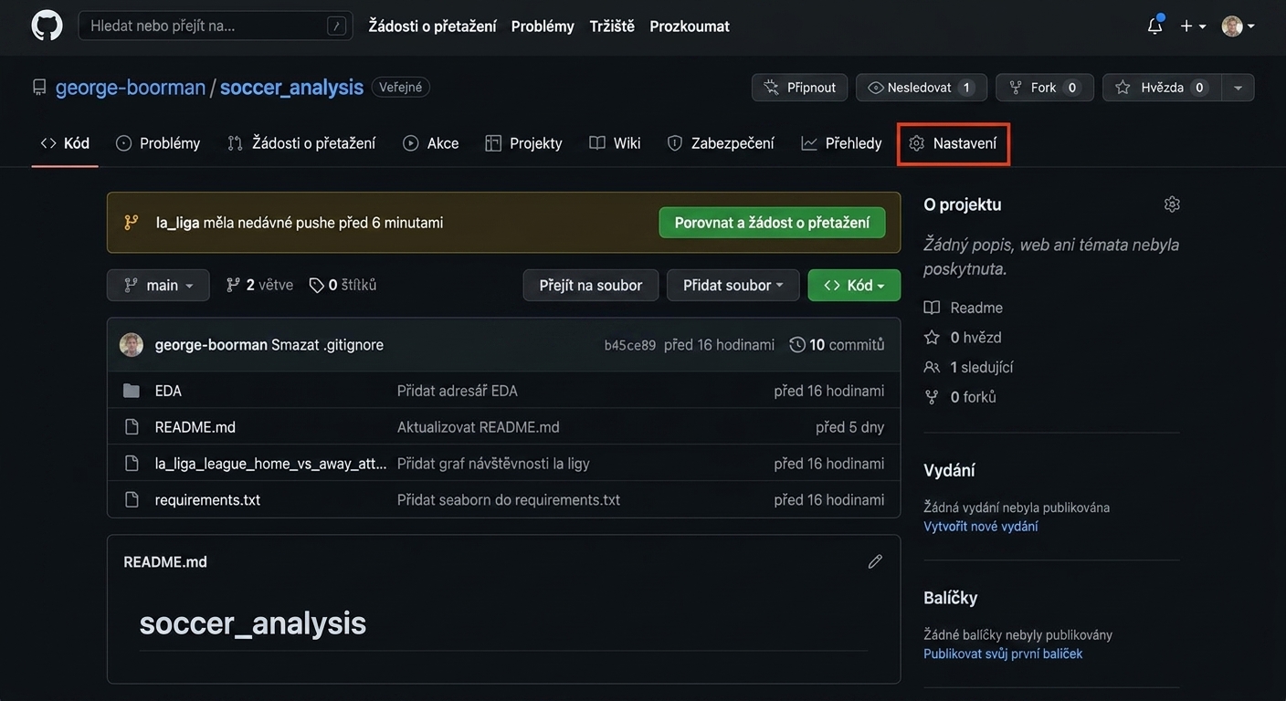This screenshot has height=701, width=1286.
Task: Switch to the Problémy repository tab
Action: pyautogui.click(x=158, y=143)
